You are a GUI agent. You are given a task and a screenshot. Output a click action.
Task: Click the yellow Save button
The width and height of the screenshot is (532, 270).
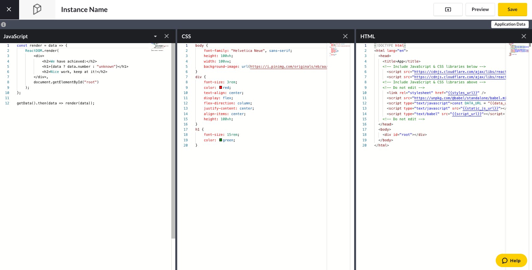pyautogui.click(x=513, y=9)
